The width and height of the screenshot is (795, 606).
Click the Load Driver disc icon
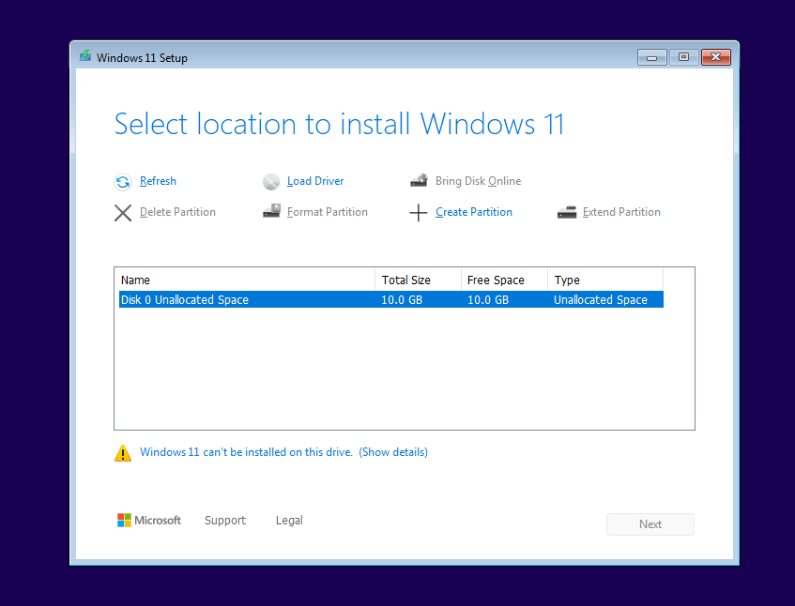[x=271, y=182]
